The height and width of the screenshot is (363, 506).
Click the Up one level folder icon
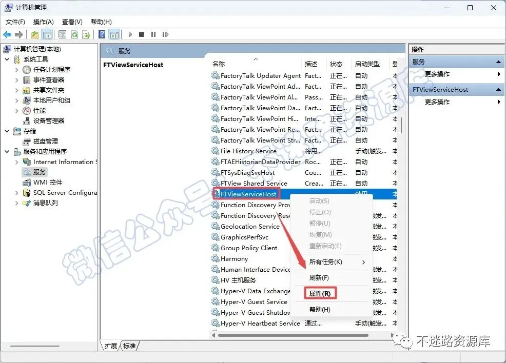tap(35, 34)
